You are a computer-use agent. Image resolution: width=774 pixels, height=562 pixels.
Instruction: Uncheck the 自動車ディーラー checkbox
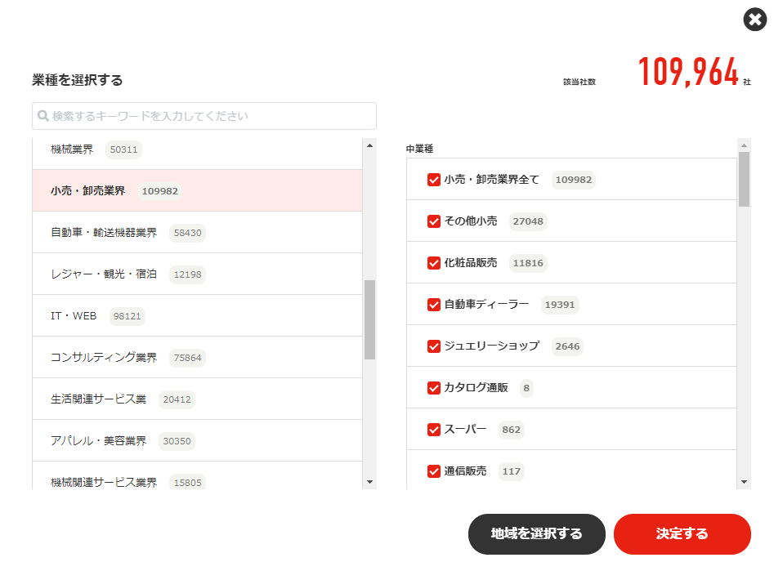coord(434,305)
